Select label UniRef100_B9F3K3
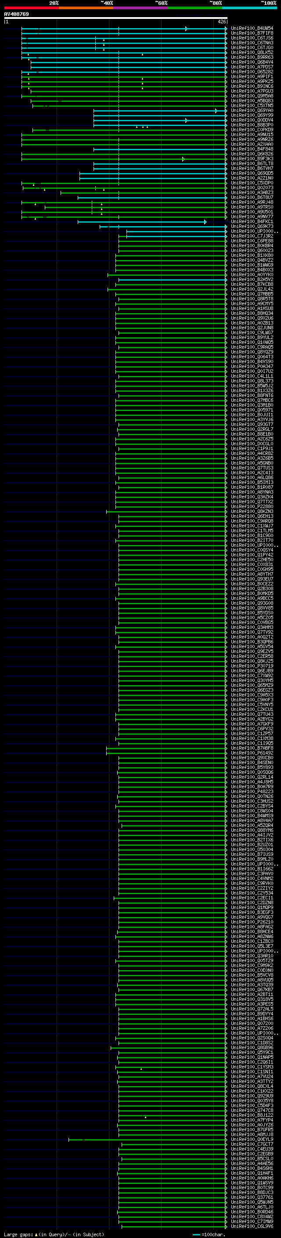 pos(252,159)
